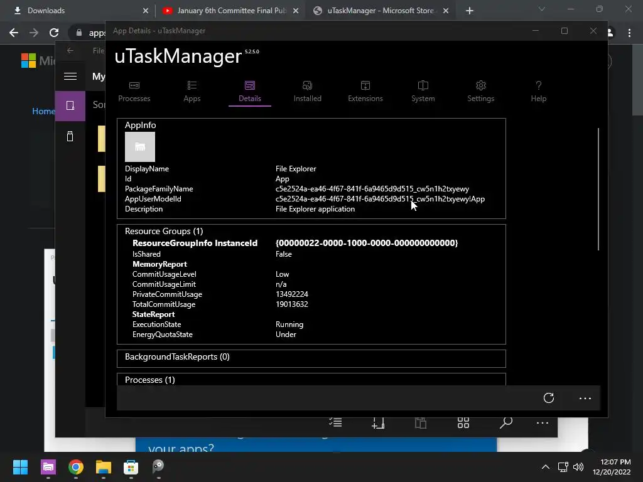Click the select-all checklist icon in Files toolbar
The image size is (643, 482).
point(335,422)
